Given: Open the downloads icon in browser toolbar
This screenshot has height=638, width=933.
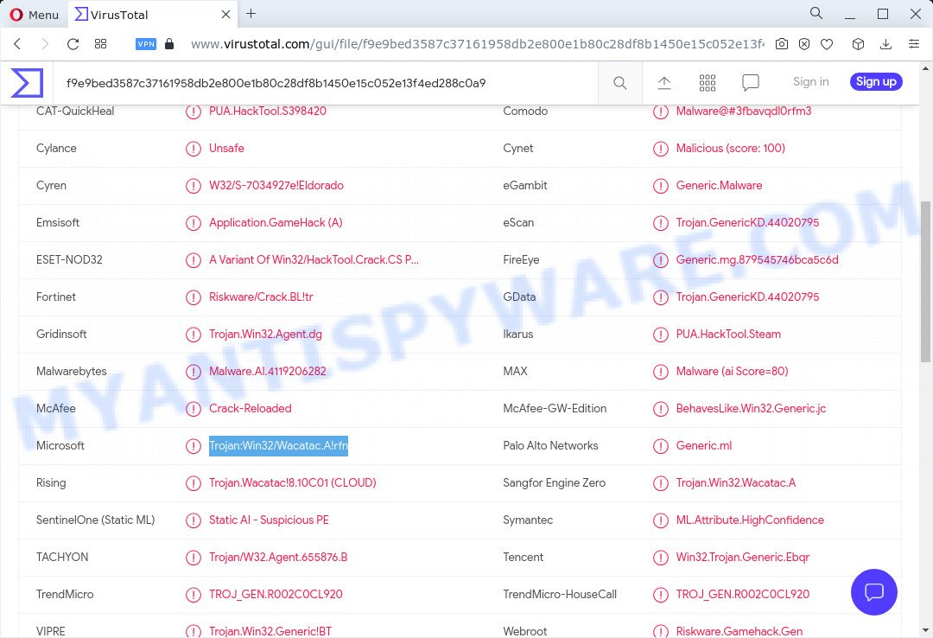Looking at the screenshot, I should coord(886,43).
